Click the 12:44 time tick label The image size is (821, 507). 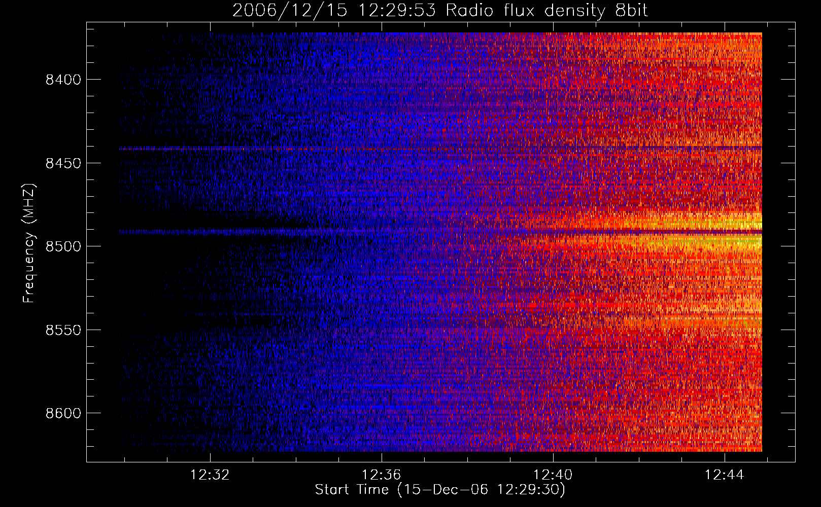(x=725, y=475)
